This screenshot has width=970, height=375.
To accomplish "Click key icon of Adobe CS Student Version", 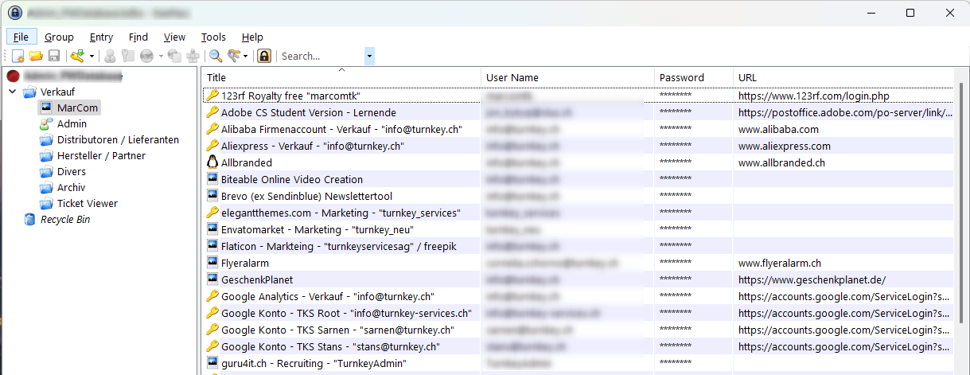I will 212,112.
